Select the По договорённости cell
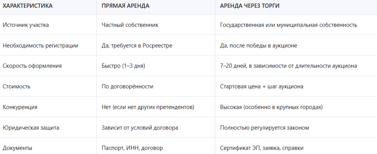377x154 pixels. tap(127, 86)
